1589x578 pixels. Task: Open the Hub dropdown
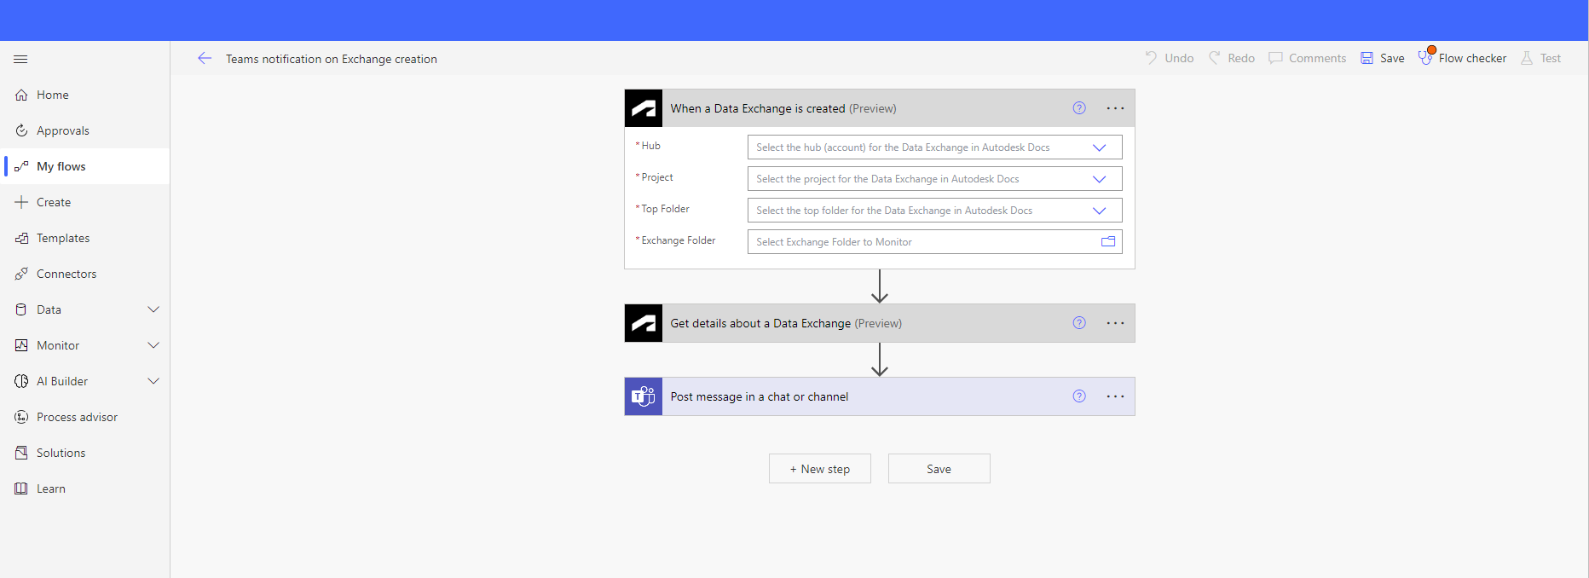(934, 147)
